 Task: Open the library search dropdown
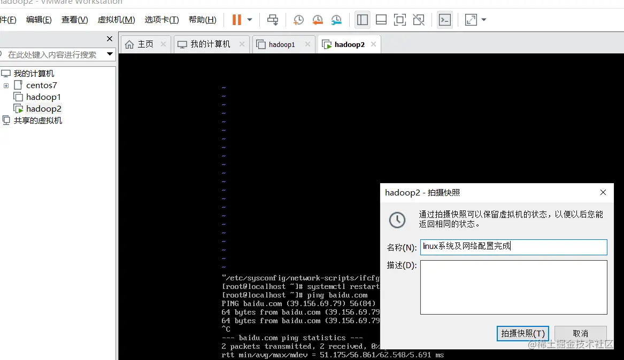point(110,54)
